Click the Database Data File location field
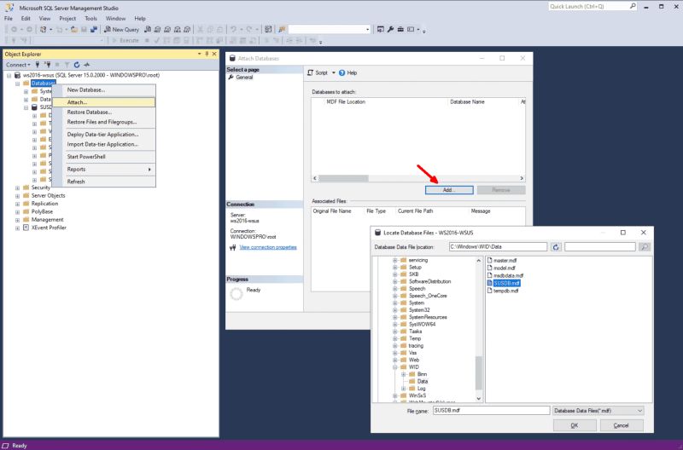 click(498, 247)
